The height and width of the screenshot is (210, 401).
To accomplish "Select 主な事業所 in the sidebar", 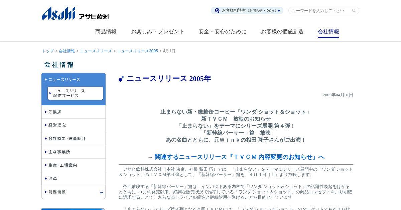I will coord(74,152).
